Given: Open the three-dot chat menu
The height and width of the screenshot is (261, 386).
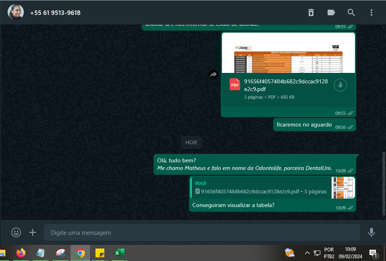Looking at the screenshot, I should [371, 12].
